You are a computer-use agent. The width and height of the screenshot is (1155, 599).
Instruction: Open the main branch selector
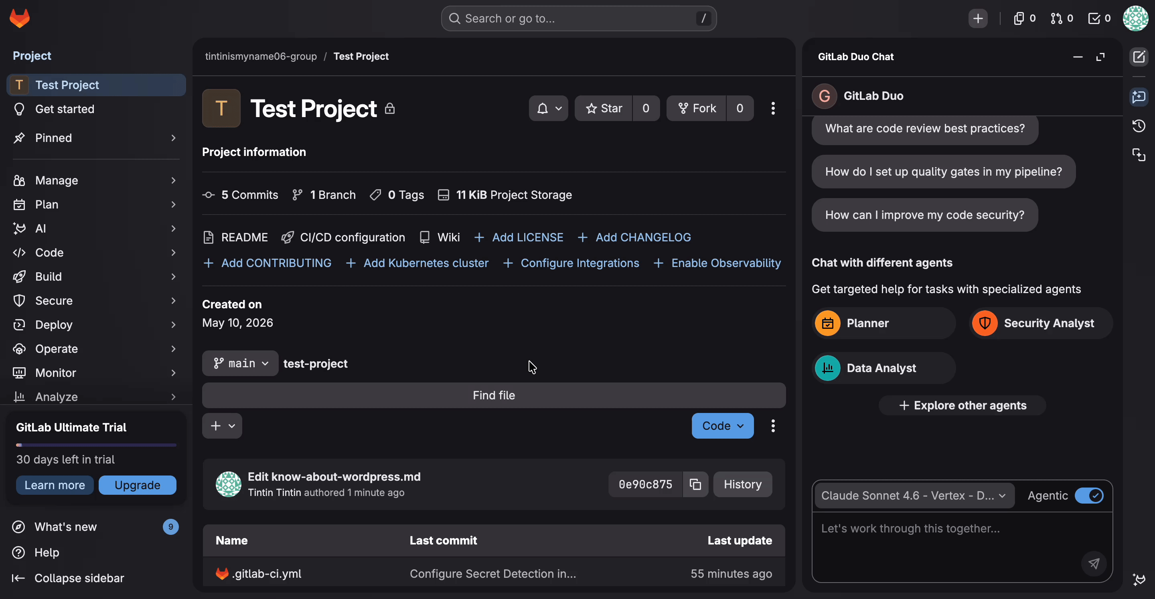click(240, 363)
